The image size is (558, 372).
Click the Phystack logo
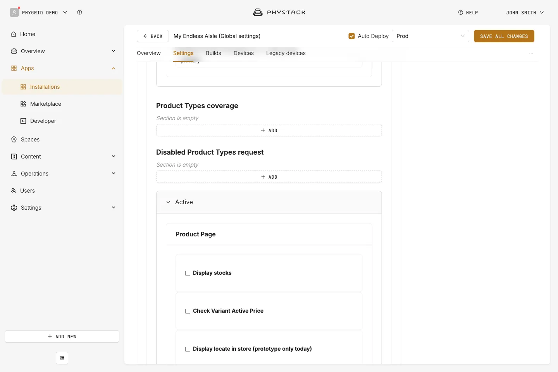(x=279, y=12)
